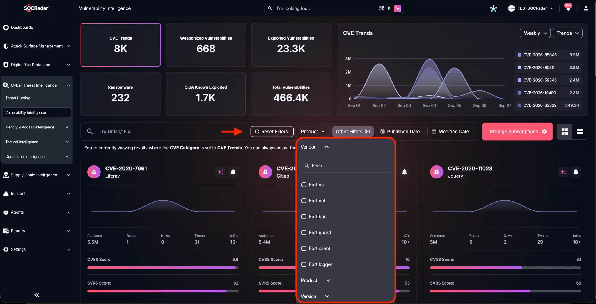Open the Product filter dropdown button
Screen dimensions: 596x304
coord(313,132)
